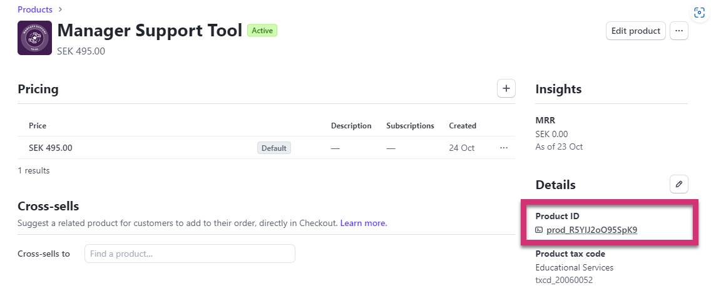The height and width of the screenshot is (288, 711).
Task: Click the pencil icon to edit Details
Action: tap(678, 184)
